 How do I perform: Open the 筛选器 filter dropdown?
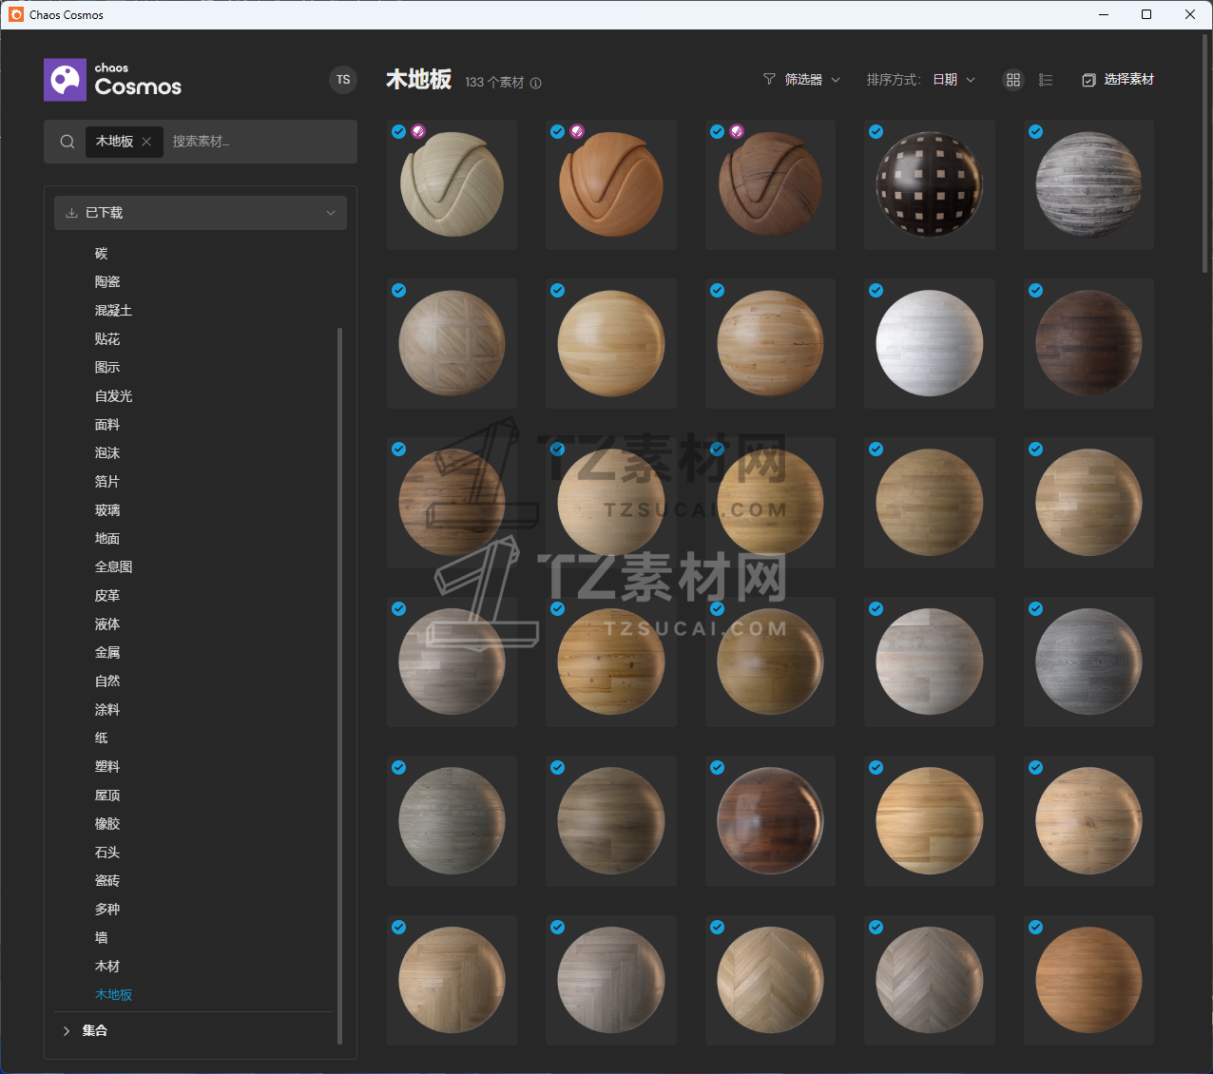coord(802,80)
